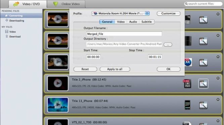Viewport: 224px width, 125px height.
Task: Play the Title 2_iPhone thumbnail
Action: [x=58, y=83]
